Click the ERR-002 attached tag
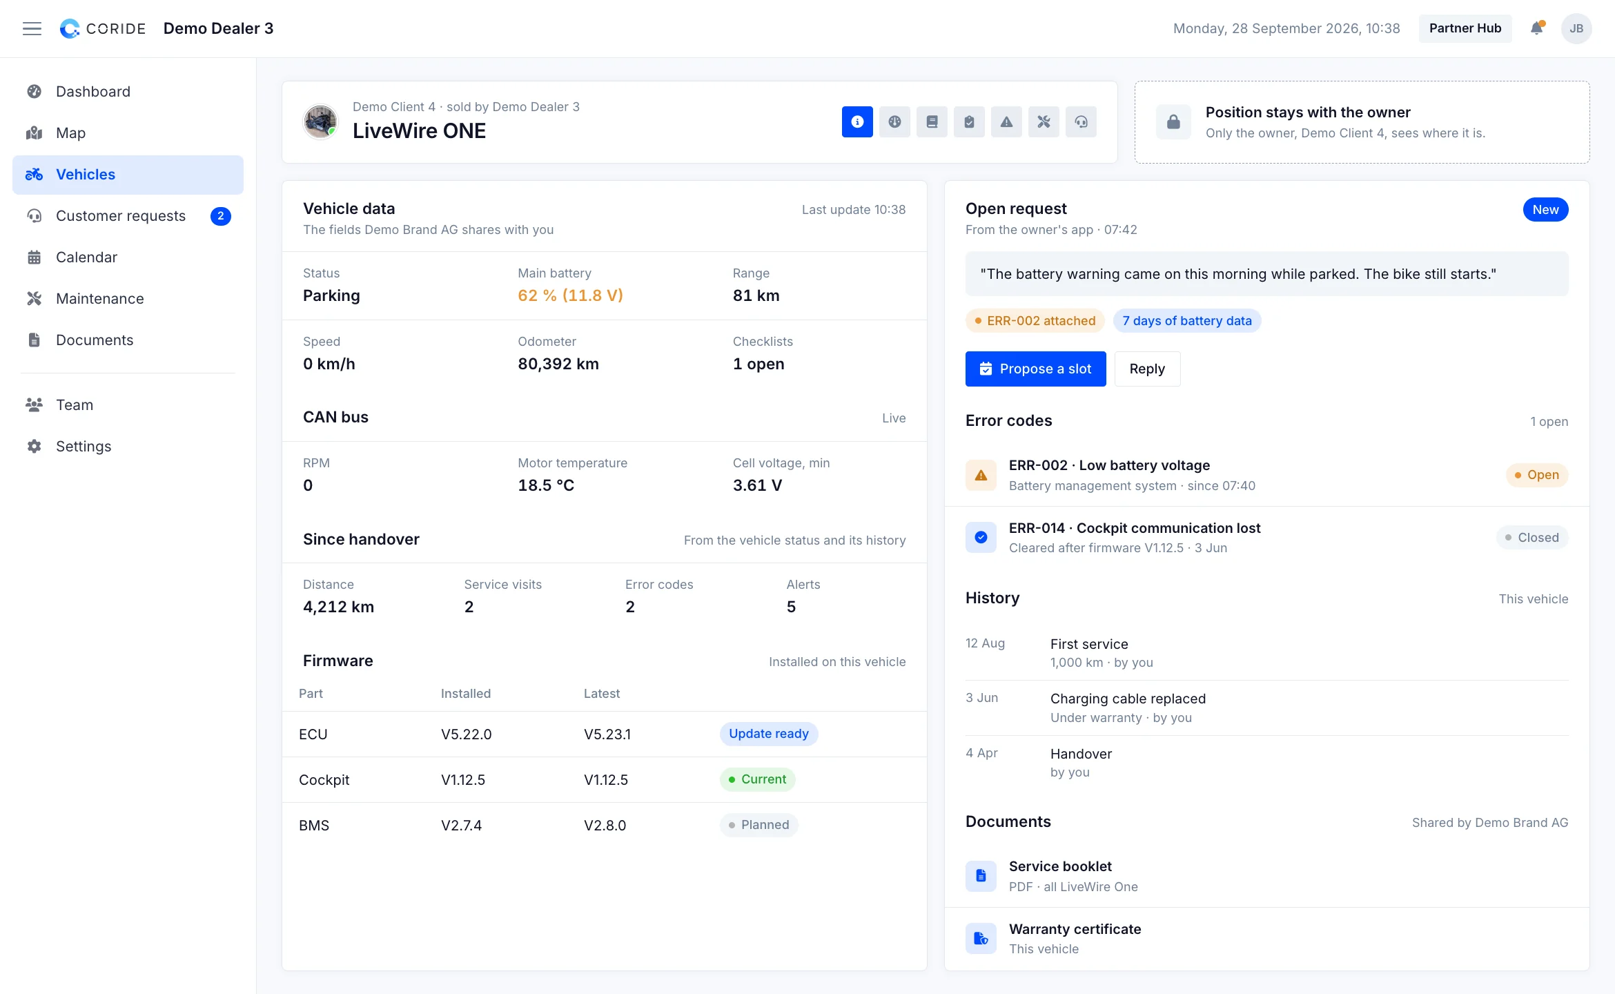1615x994 pixels. [1035, 321]
